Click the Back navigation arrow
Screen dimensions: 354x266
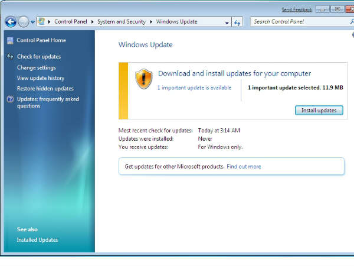point(10,22)
